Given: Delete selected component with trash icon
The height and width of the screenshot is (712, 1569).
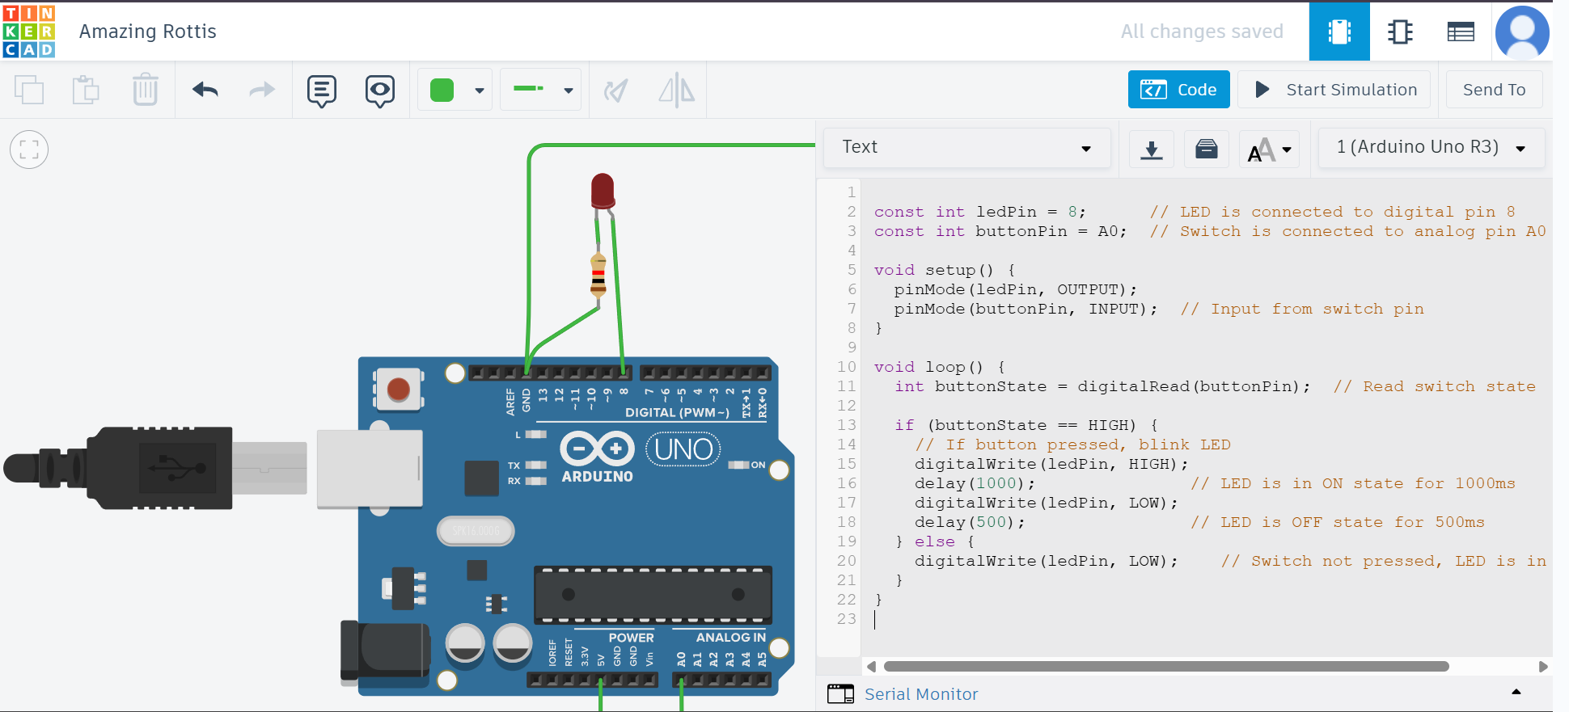Looking at the screenshot, I should pyautogui.click(x=146, y=90).
